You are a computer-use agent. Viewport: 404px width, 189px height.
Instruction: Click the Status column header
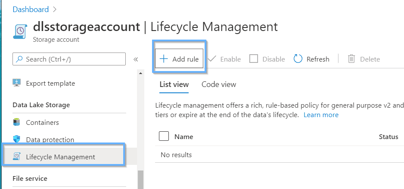pos(388,137)
